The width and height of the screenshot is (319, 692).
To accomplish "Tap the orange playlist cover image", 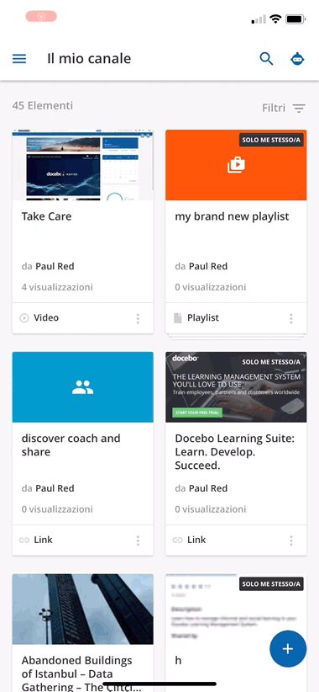I will coord(236,165).
